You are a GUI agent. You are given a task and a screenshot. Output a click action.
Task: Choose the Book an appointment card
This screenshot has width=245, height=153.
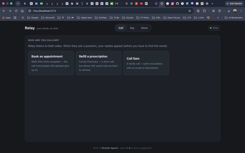[x=51, y=63]
